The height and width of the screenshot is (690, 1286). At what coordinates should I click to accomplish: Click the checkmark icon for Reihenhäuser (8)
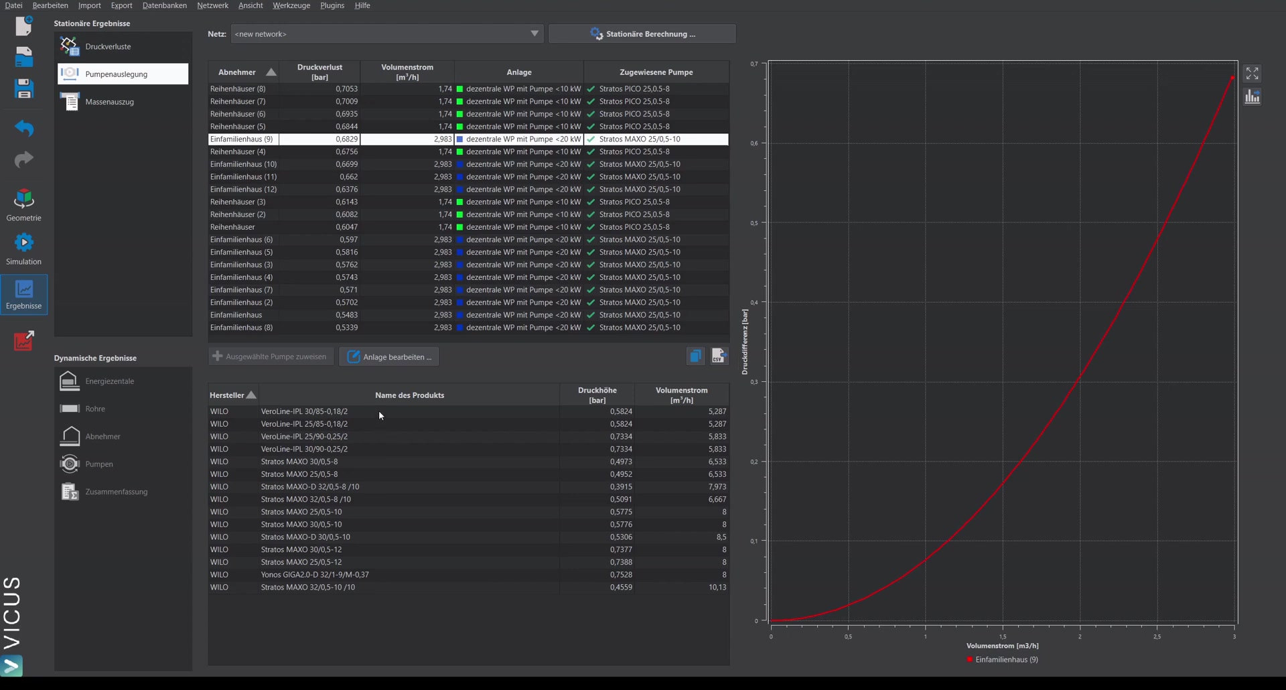[591, 89]
